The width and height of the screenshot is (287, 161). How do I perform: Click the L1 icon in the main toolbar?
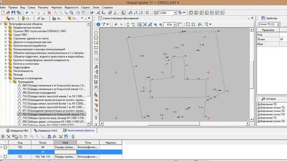point(104,13)
